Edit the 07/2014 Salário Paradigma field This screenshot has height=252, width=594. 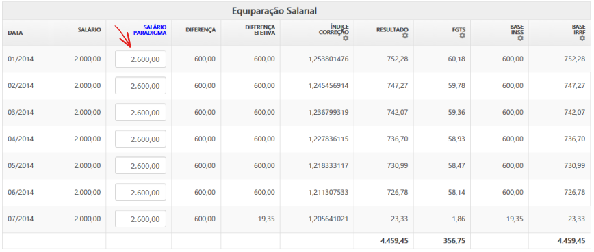pyautogui.click(x=140, y=219)
